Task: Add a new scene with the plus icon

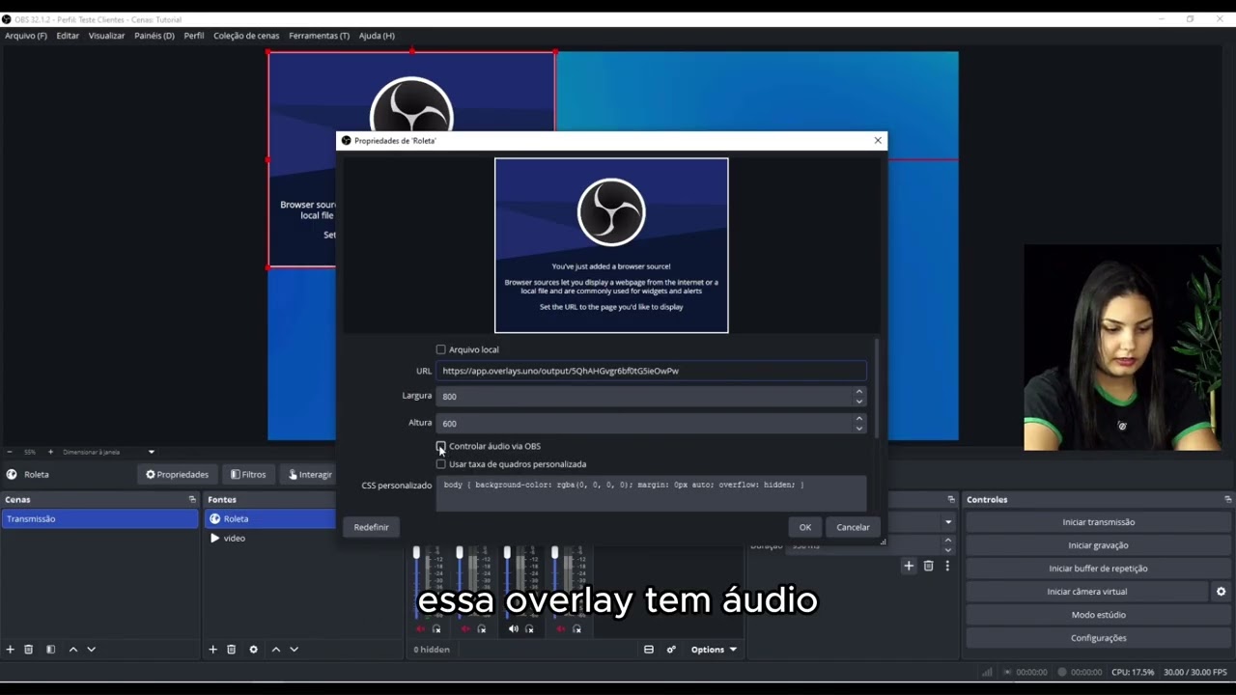Action: point(11,650)
